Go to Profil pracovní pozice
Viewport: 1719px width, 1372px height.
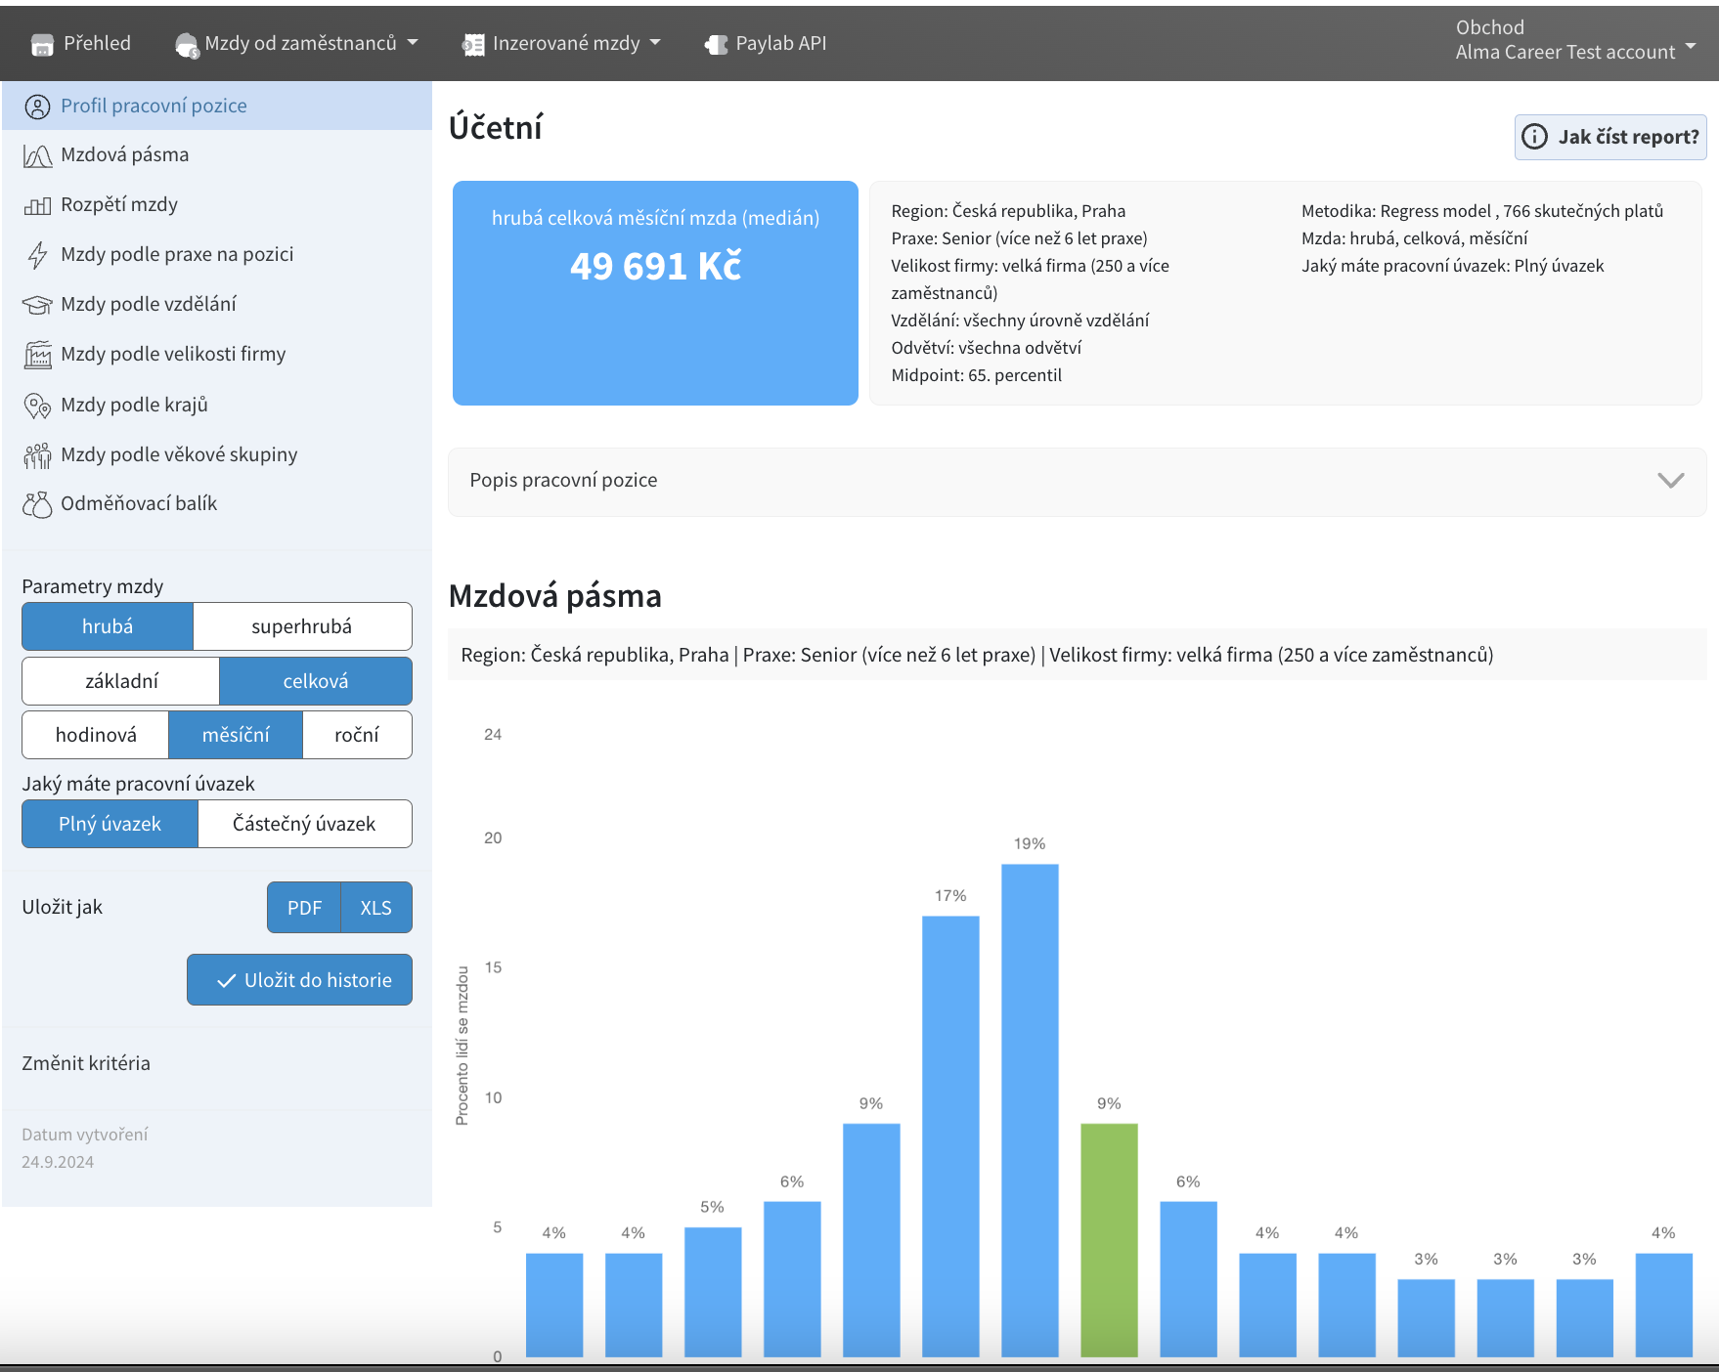(x=217, y=106)
